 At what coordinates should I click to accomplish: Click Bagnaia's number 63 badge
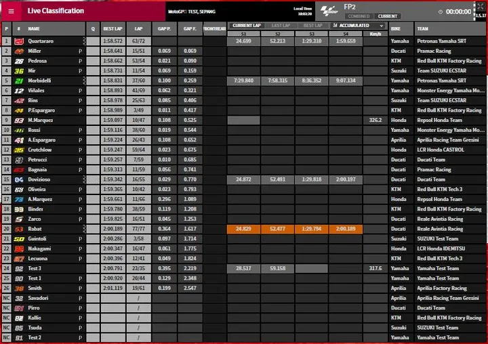point(19,170)
